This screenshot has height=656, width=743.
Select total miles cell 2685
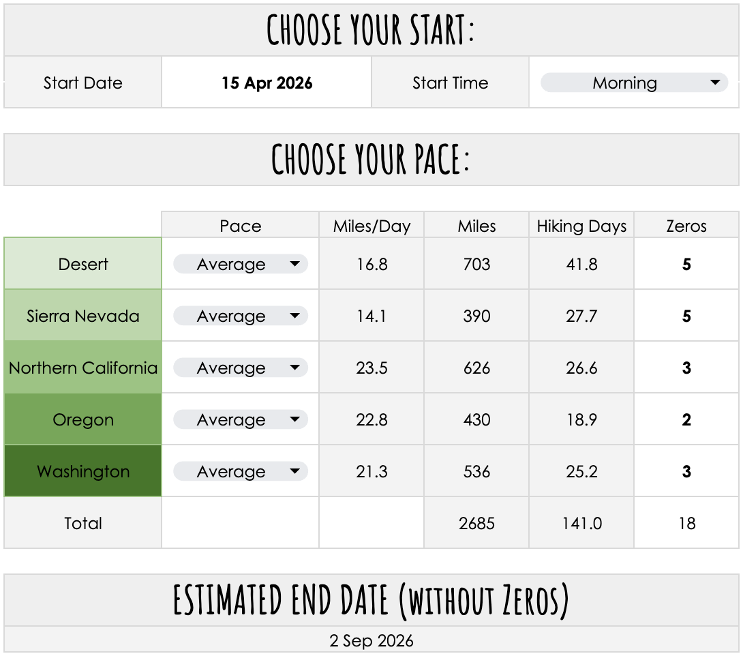tap(476, 523)
